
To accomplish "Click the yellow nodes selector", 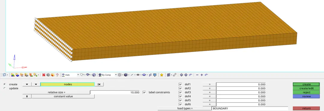I will tap(67, 84).
